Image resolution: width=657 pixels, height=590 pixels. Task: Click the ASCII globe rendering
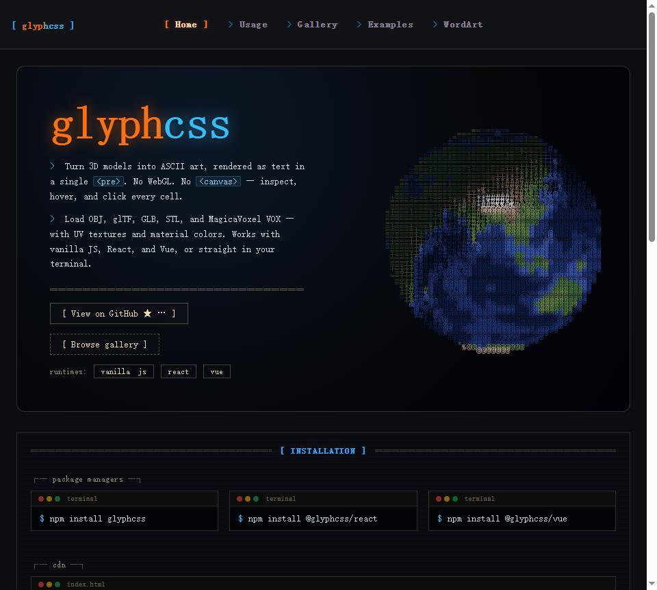pos(493,241)
